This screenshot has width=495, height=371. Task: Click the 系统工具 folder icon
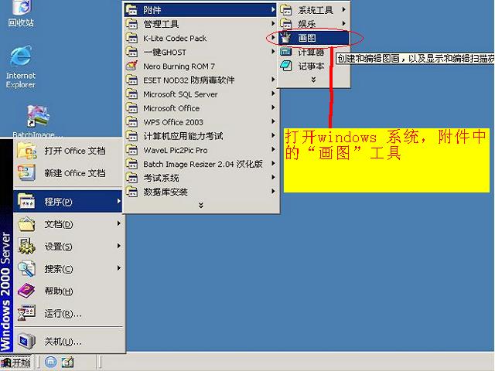285,10
